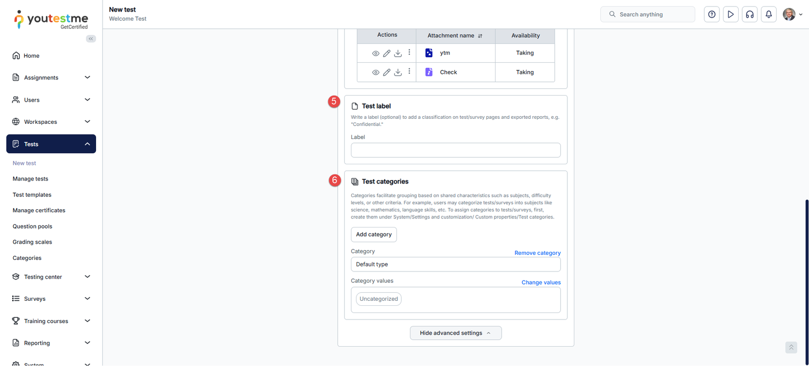Click the Remove category link

pyautogui.click(x=537, y=253)
